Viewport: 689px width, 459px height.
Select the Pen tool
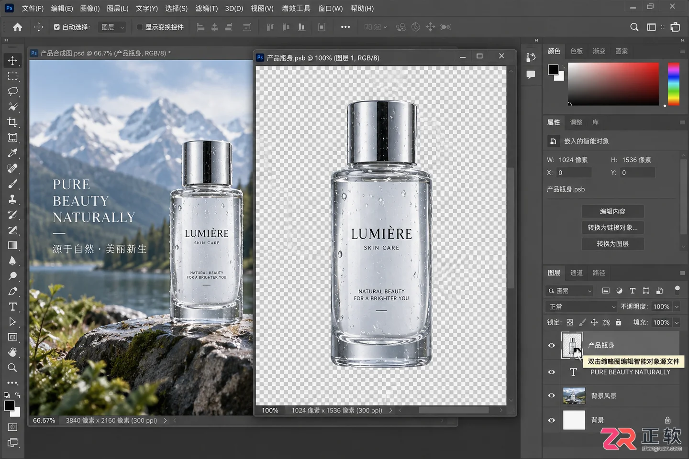click(x=12, y=291)
